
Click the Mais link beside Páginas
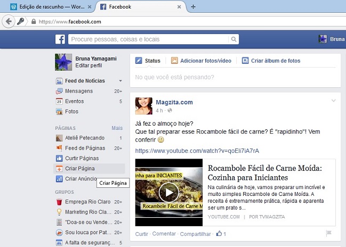tap(117, 128)
